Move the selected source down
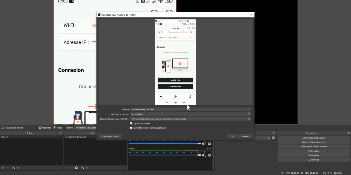 [87, 168]
